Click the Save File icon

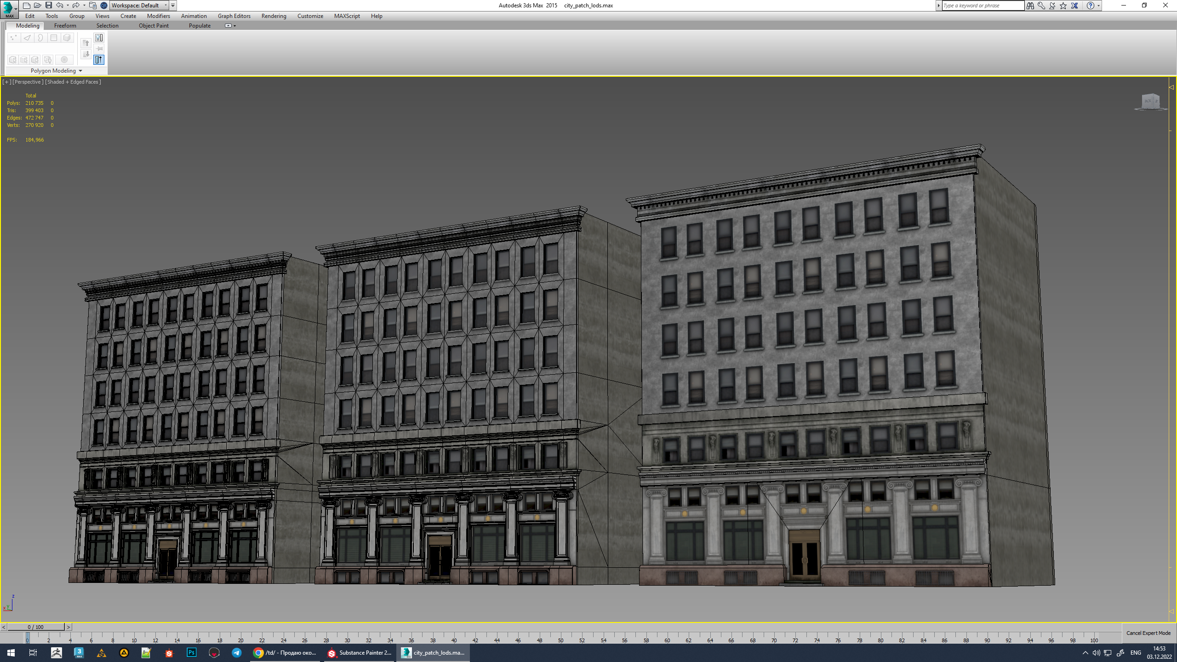pos(48,6)
